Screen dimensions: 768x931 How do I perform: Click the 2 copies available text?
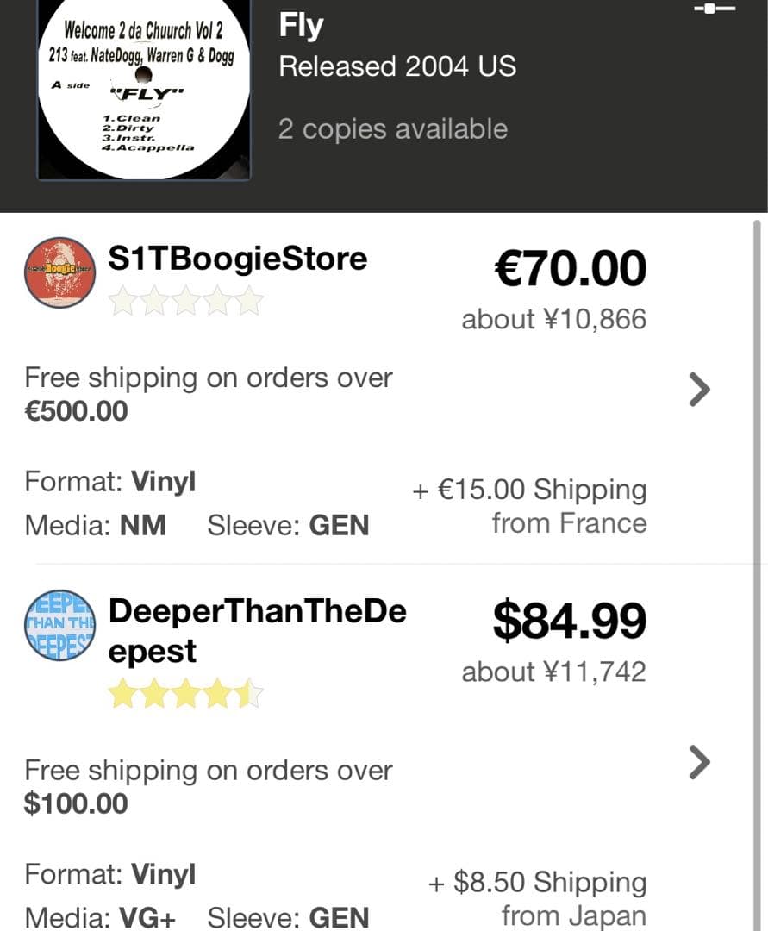[393, 128]
